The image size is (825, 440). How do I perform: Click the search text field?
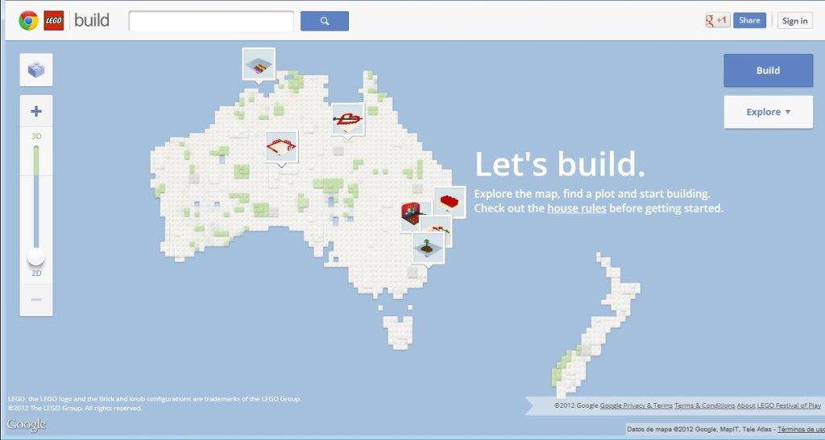pos(212,21)
